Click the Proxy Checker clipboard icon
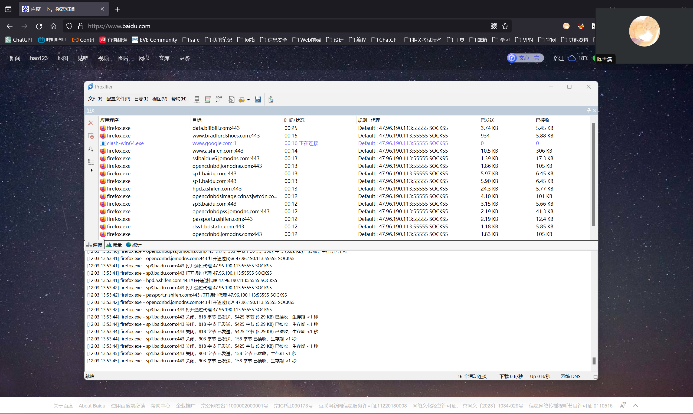 point(271,99)
